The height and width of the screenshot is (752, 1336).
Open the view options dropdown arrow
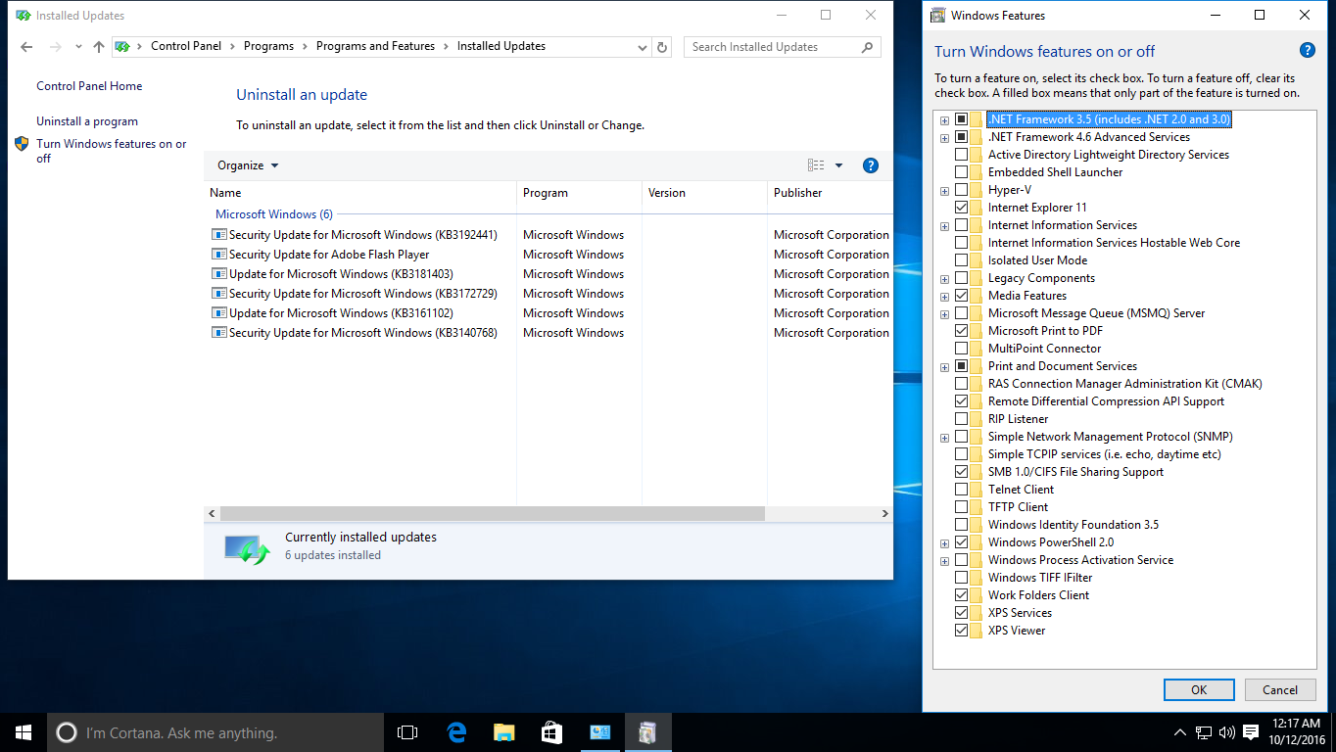pos(838,165)
